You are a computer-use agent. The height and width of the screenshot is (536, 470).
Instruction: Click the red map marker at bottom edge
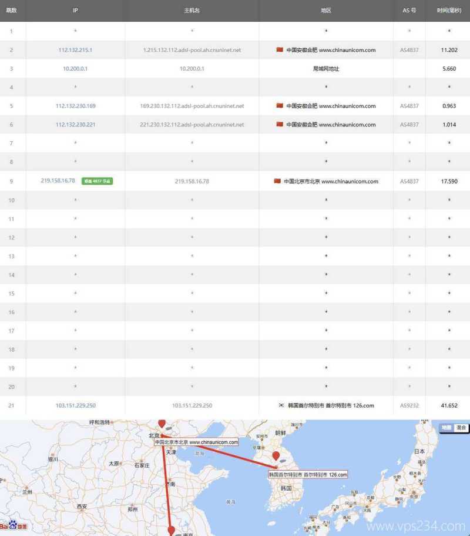(x=171, y=531)
